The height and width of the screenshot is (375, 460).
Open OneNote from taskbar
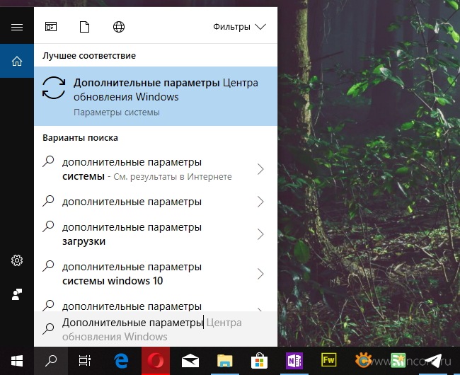click(x=294, y=361)
